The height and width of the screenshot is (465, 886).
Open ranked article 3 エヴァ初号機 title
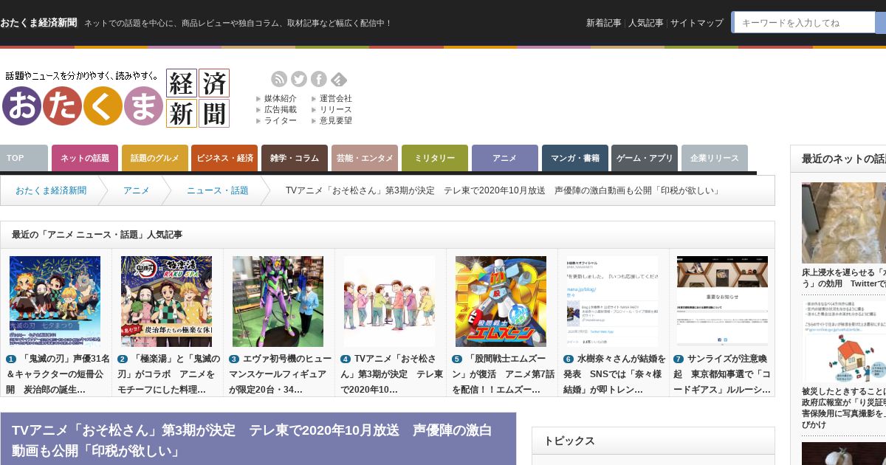point(281,373)
